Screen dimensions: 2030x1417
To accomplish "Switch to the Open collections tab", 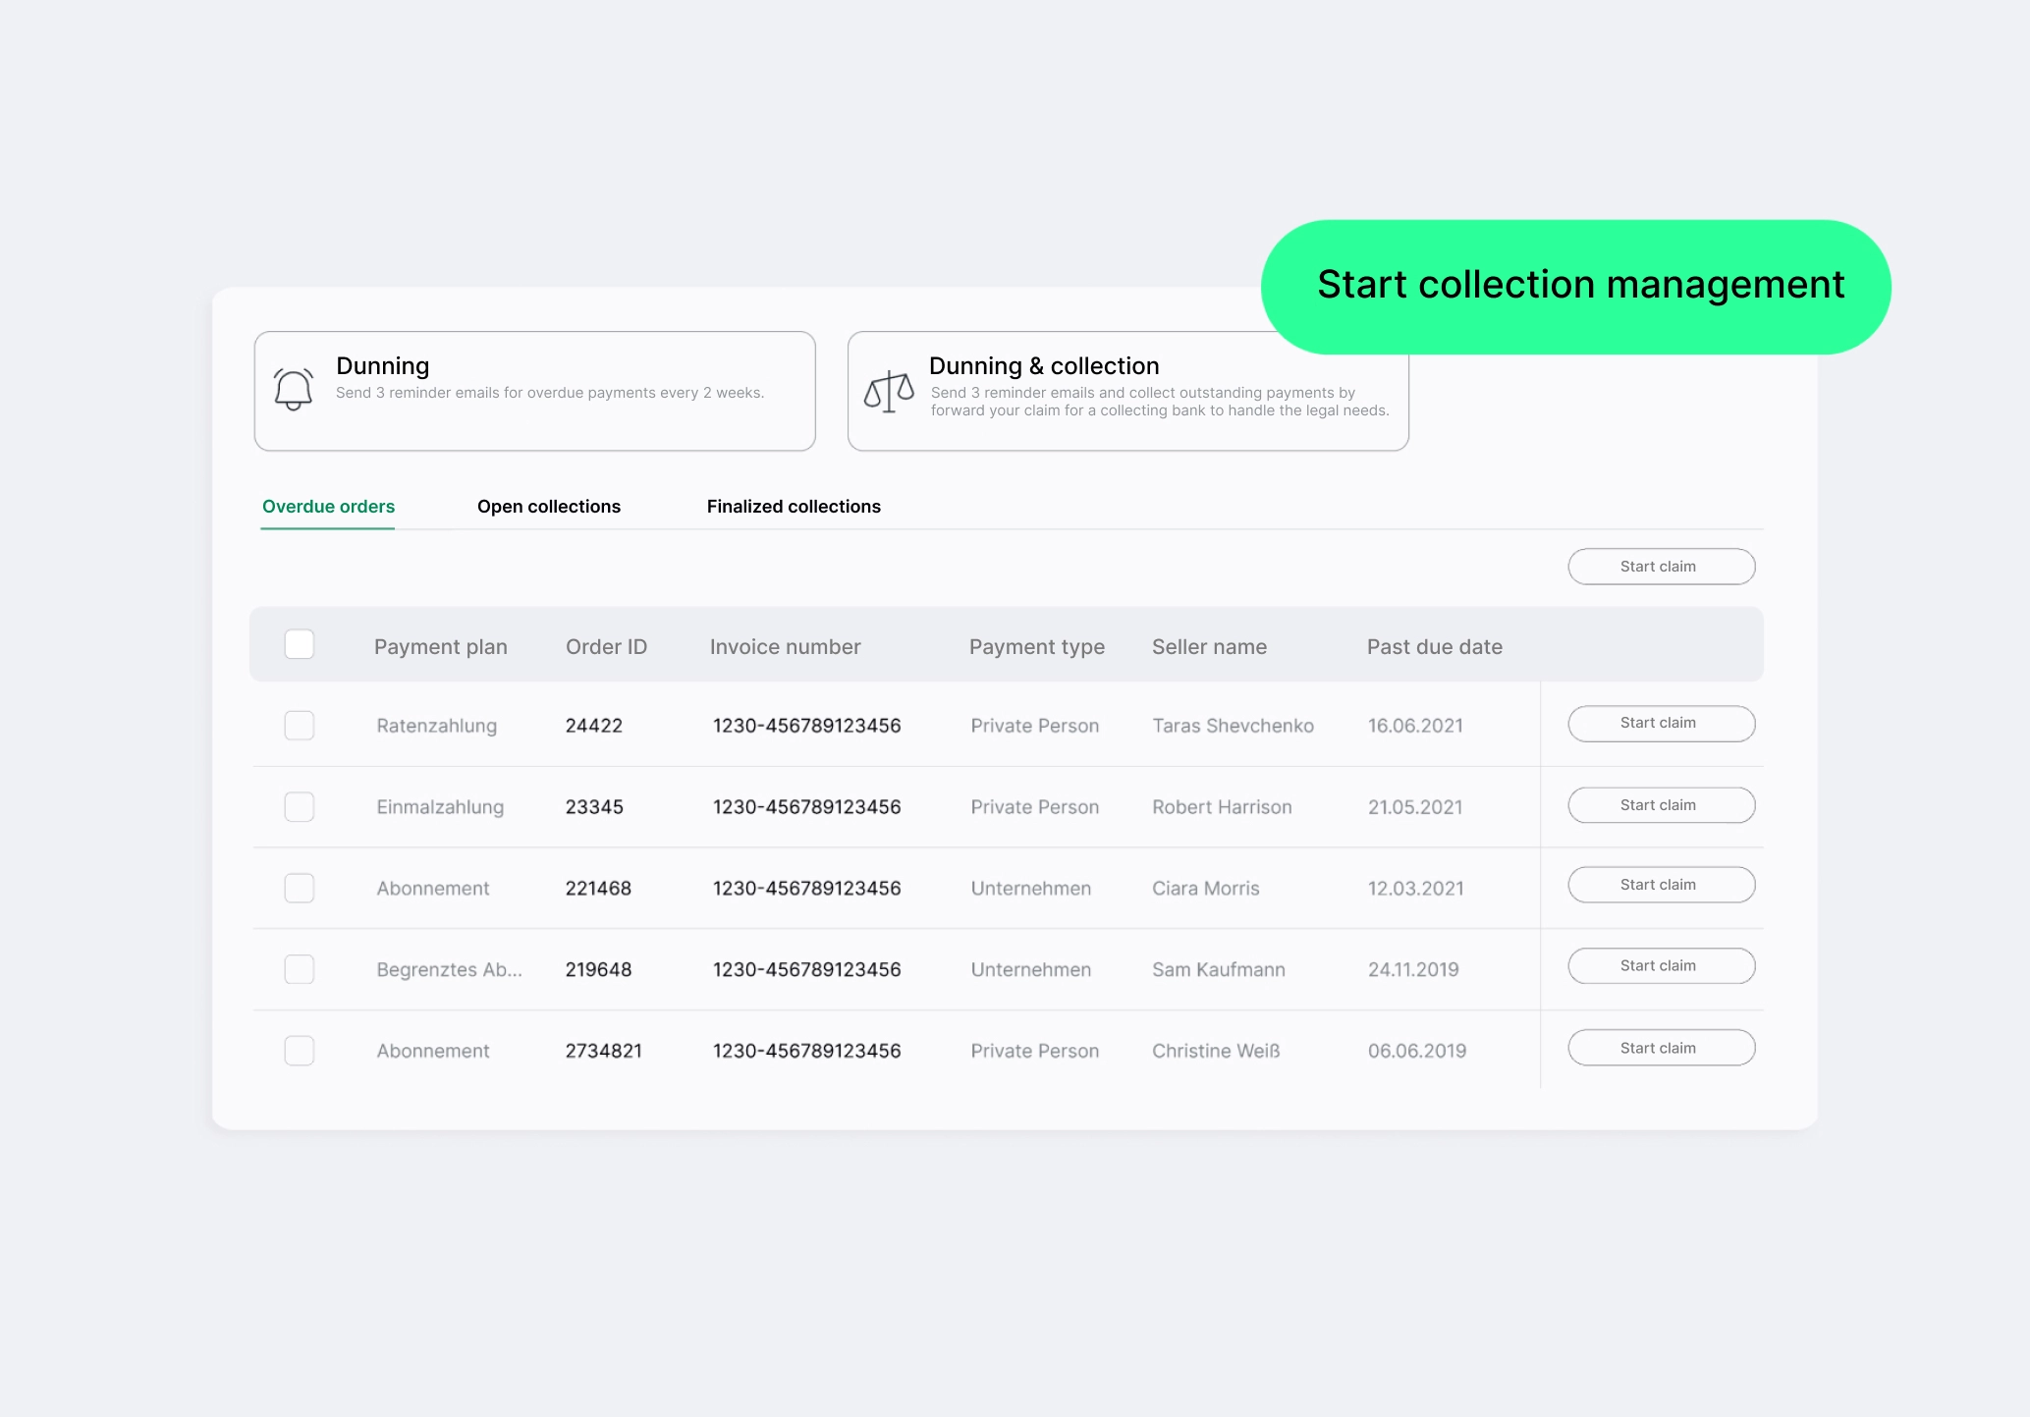I will coord(548,506).
